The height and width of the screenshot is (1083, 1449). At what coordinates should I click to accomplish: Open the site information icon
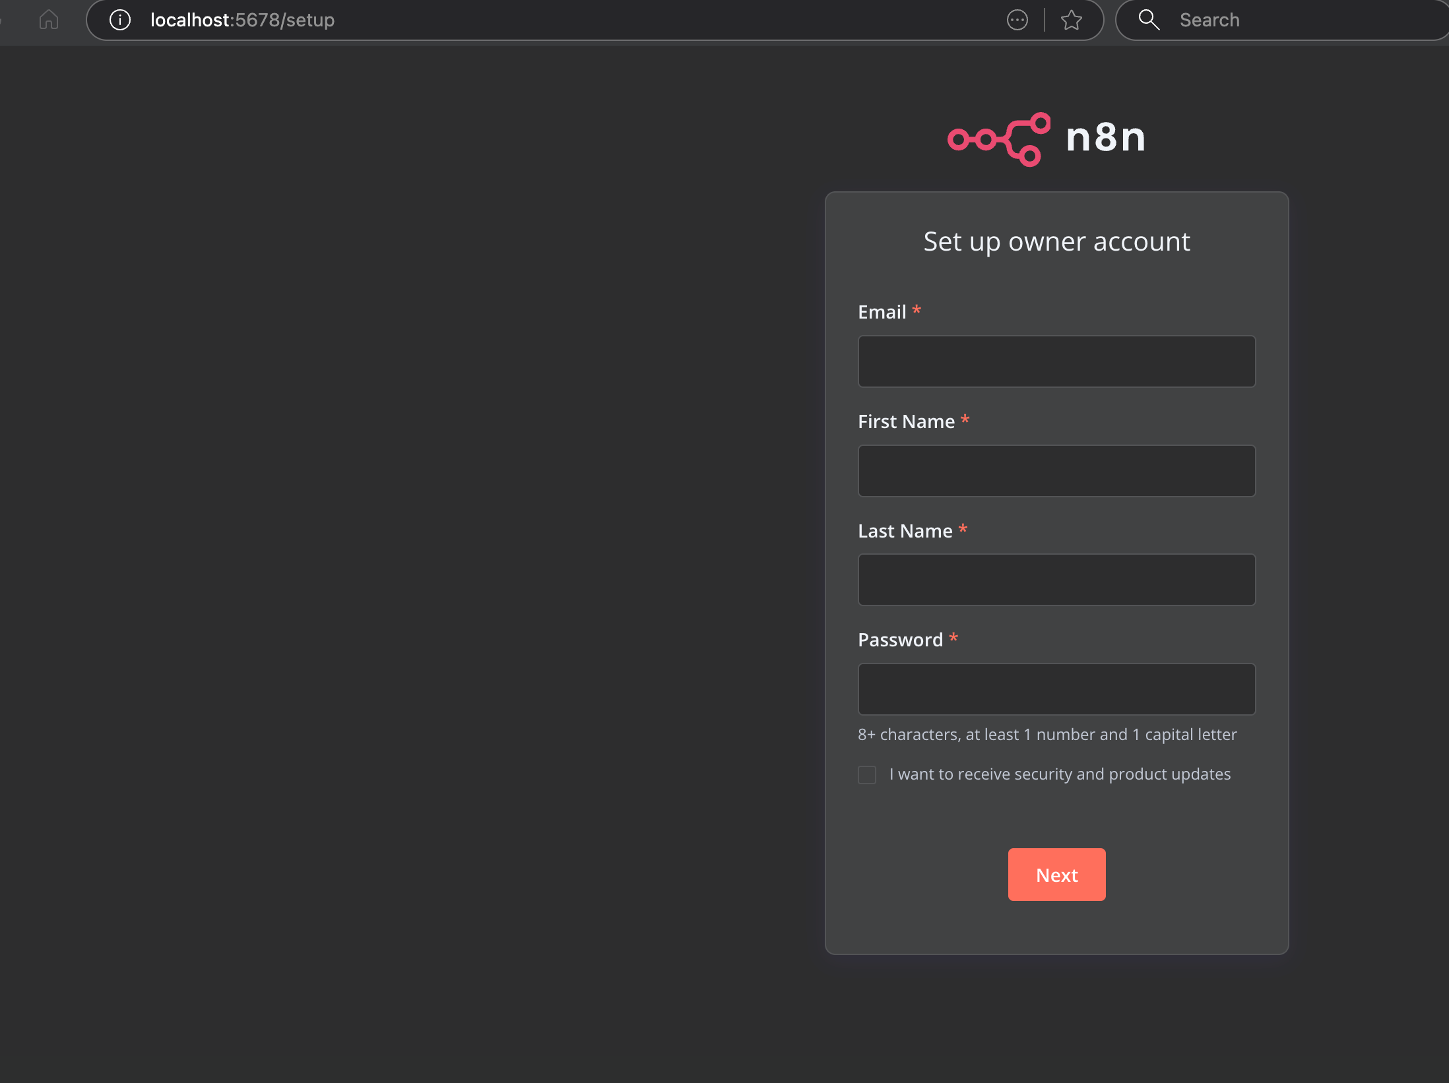(x=120, y=20)
